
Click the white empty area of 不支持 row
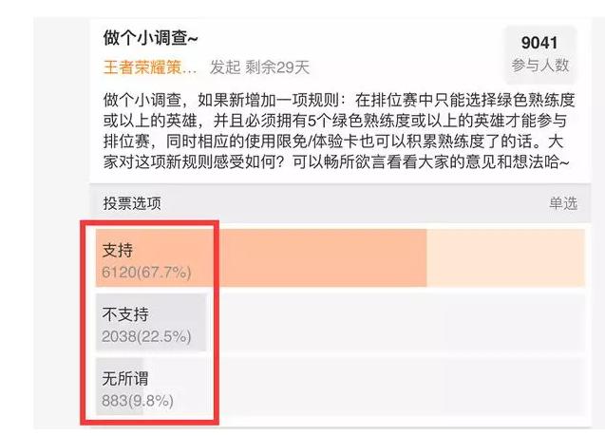[x=399, y=323]
